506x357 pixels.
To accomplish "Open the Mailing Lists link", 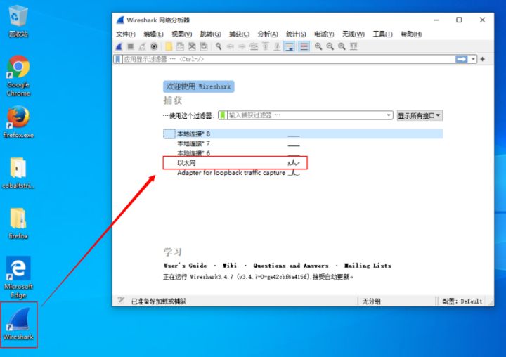I will [368, 266].
